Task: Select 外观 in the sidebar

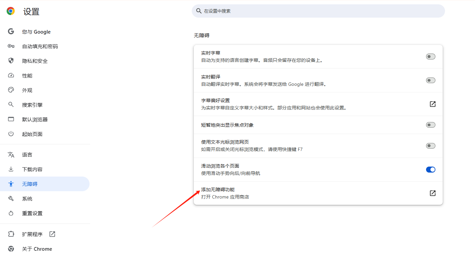Action: [45, 90]
